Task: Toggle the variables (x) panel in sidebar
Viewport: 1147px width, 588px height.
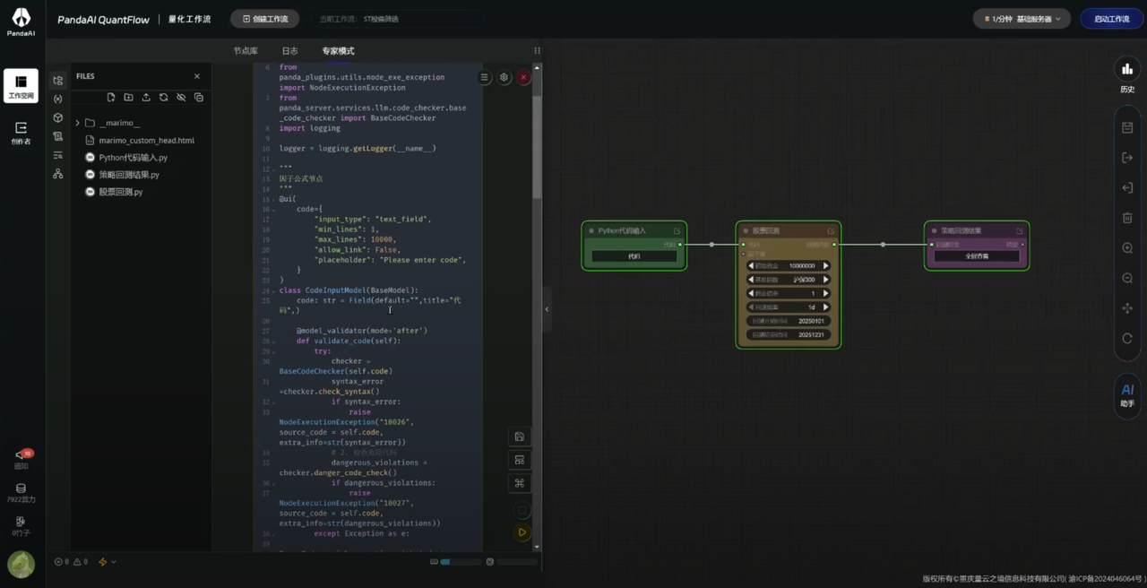Action: [x=58, y=99]
